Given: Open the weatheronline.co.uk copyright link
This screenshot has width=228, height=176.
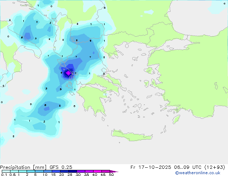Looking at the screenshot, I should 198,173.
